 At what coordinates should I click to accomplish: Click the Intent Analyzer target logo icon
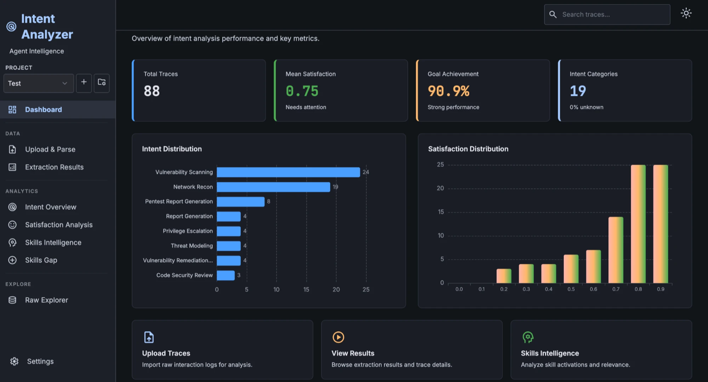(x=12, y=26)
